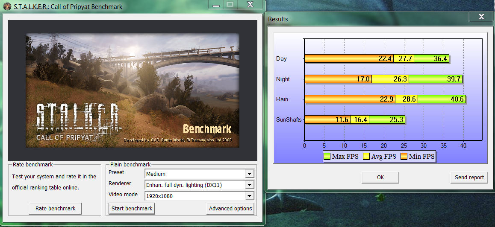
Task: Click the SunShafts minimum value 11.6
Action: click(342, 119)
